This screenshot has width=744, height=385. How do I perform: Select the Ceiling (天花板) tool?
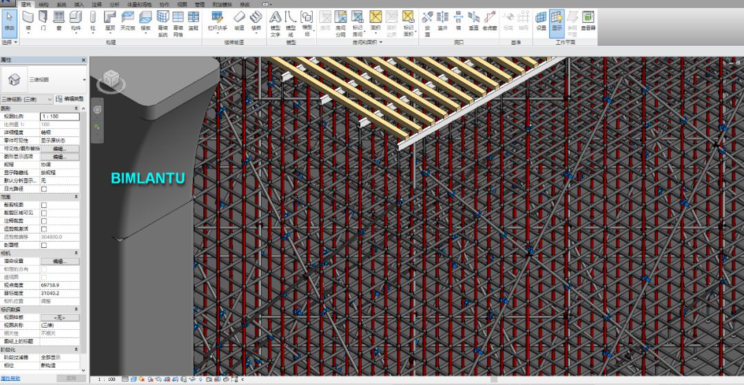pos(127,22)
